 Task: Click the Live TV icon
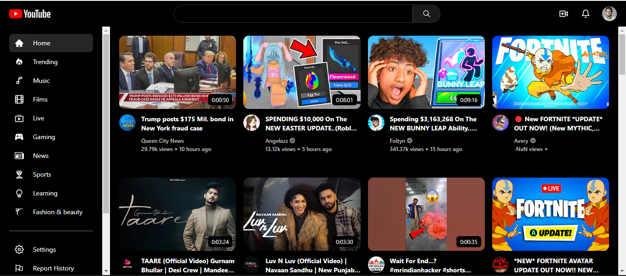click(x=19, y=118)
